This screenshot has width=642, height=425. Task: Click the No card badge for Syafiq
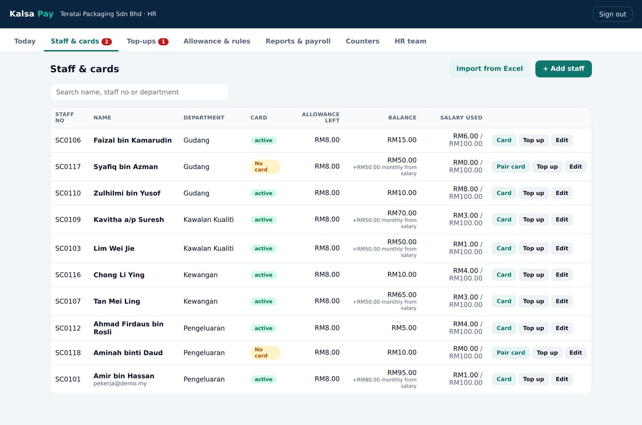coord(265,167)
